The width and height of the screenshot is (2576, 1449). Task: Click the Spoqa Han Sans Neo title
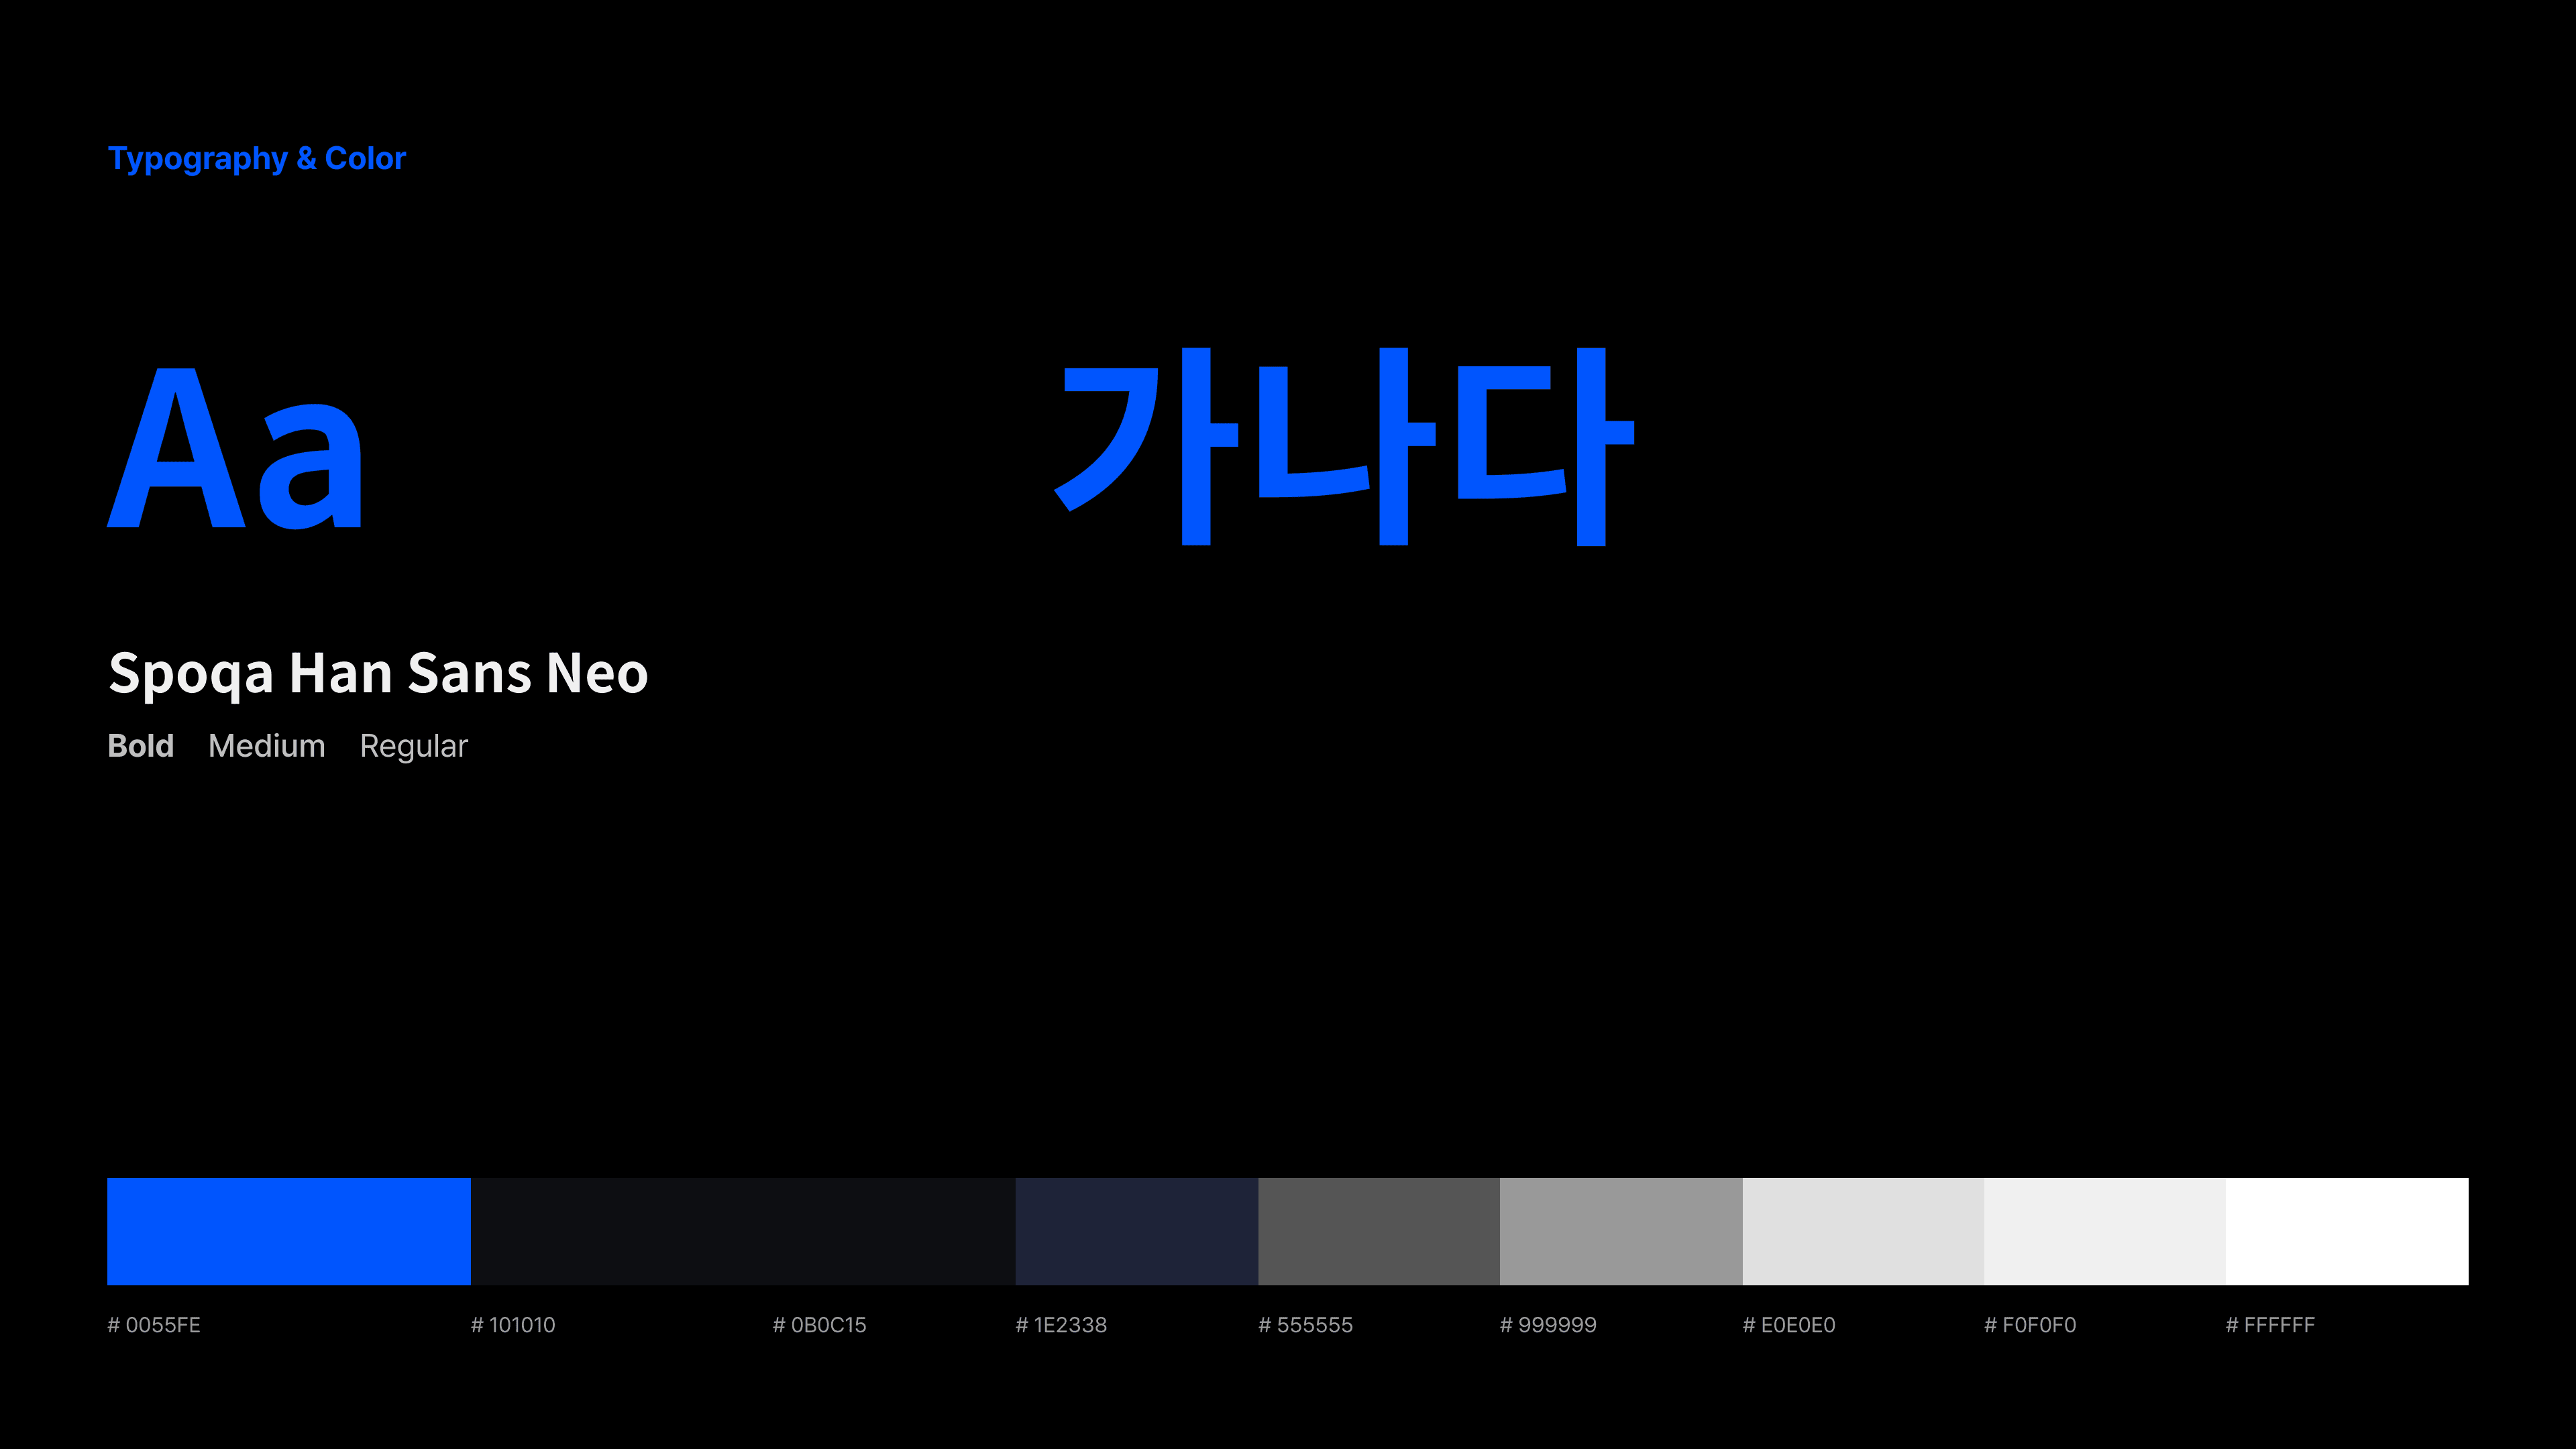coord(378,673)
